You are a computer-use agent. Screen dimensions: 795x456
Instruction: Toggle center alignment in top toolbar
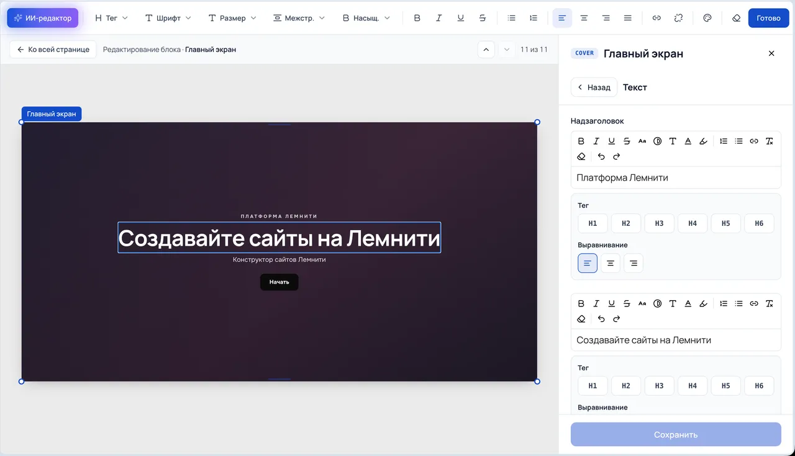tap(584, 18)
